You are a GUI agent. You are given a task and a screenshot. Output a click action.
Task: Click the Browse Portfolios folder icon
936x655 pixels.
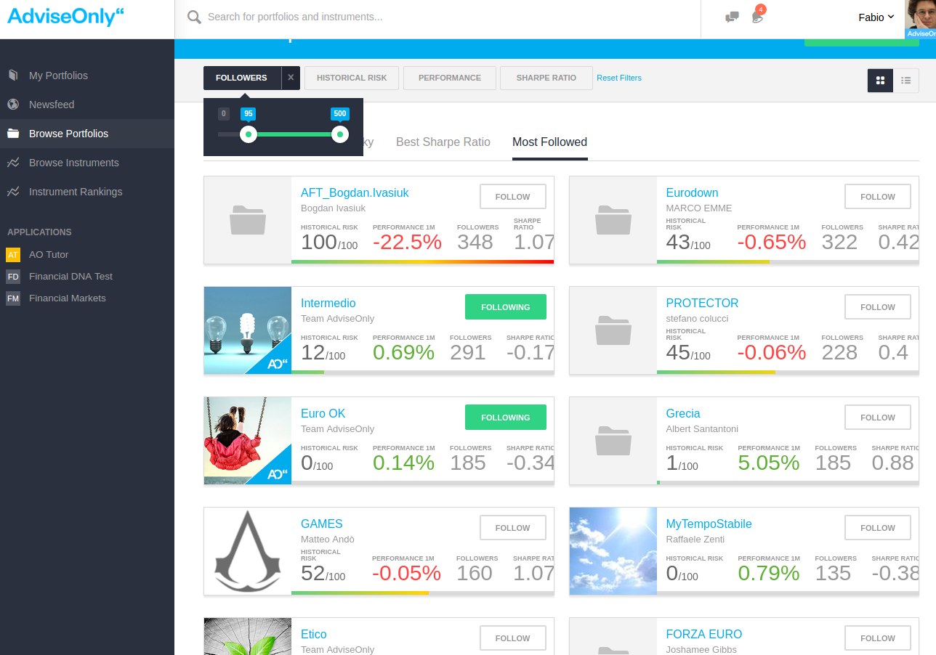tap(13, 134)
